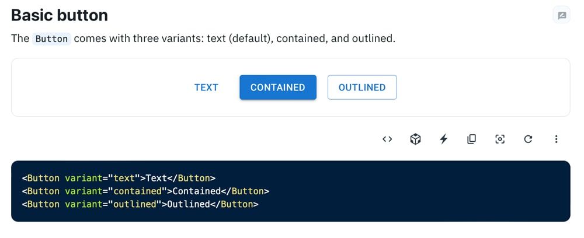584x238 pixels.
Task: Click 'Contained' inner text in second code line
Action: pos(193,191)
